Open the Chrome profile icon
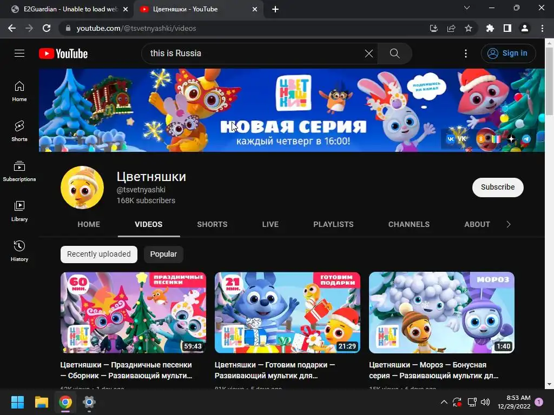This screenshot has width=554, height=415. click(525, 28)
